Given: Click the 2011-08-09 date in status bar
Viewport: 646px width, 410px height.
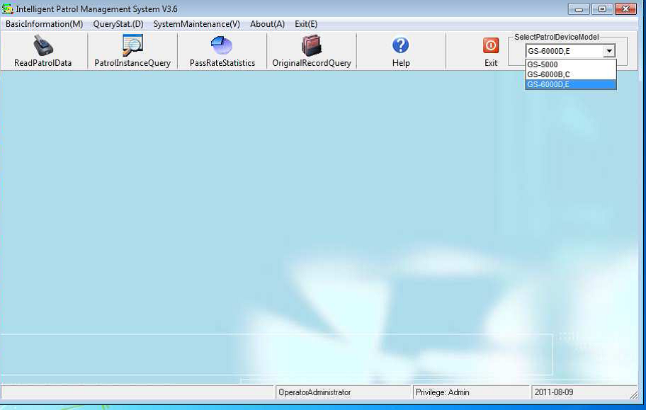Looking at the screenshot, I should 553,392.
